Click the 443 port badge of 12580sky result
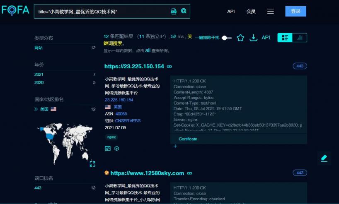 300,173
